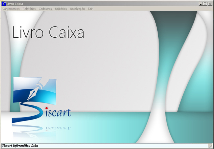Click Sair to exit the application
Screen dimensions: 214x149
point(90,9)
